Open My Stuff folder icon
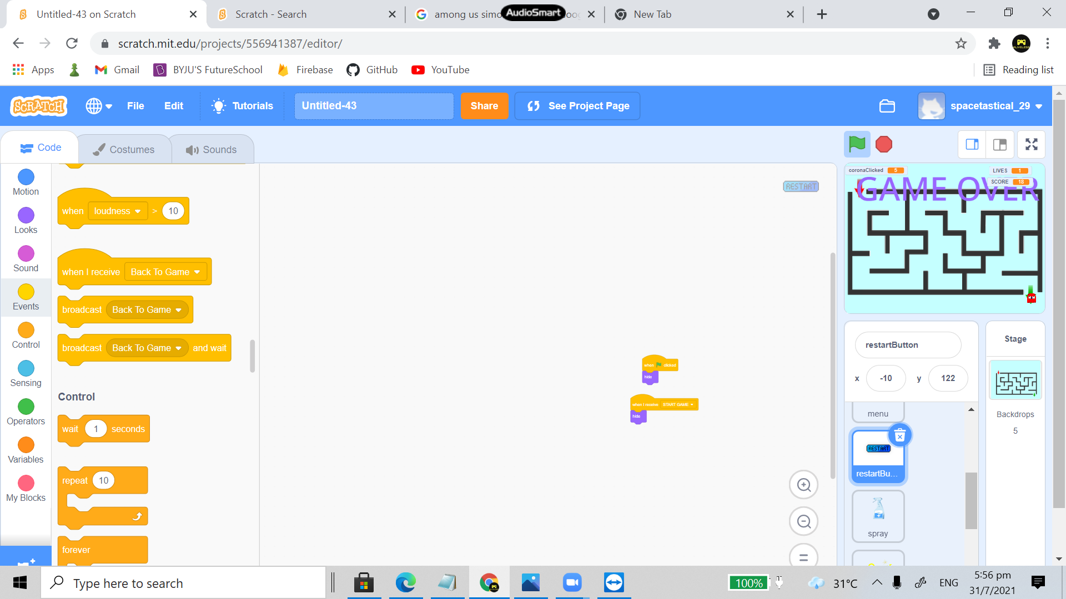Screen dimensions: 1066x599 point(887,106)
